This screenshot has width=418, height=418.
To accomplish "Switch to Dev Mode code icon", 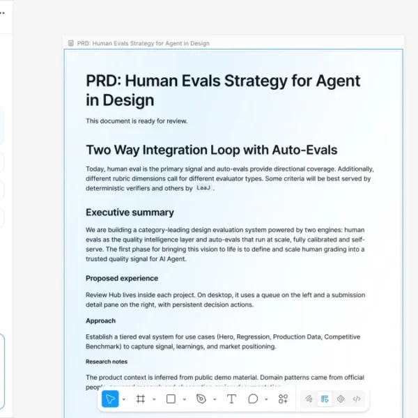I will [357, 399].
